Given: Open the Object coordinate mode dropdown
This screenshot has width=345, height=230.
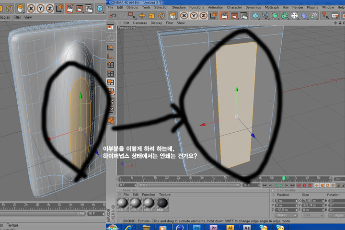Looking at the screenshot, I should coord(286,215).
